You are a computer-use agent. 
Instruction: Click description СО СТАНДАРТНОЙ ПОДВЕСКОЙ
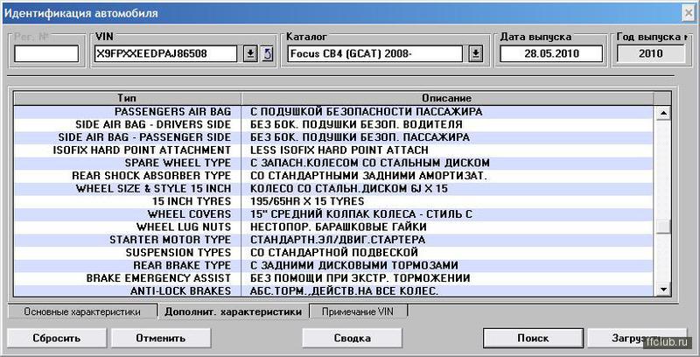(x=334, y=253)
